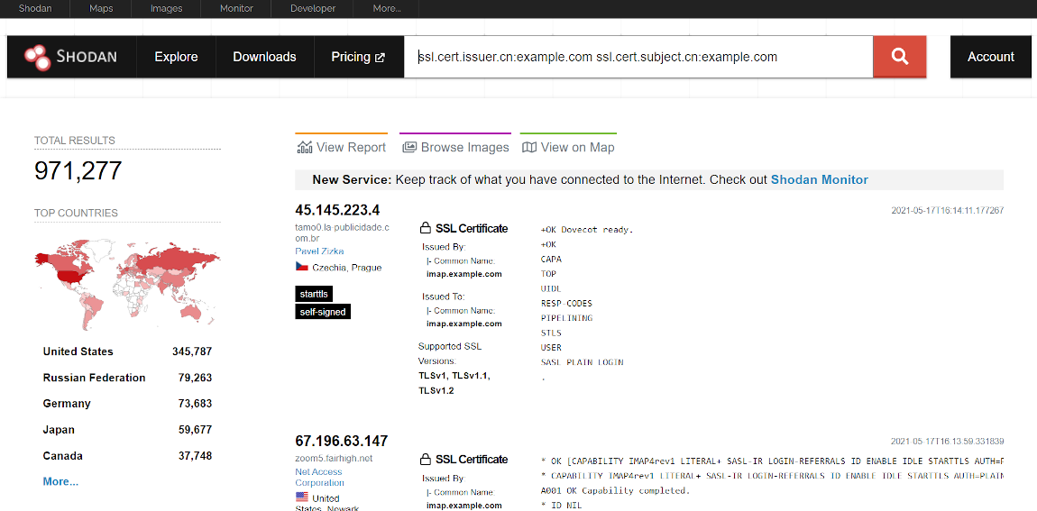Viewport: 1037px width, 511px height.
Task: Click 'A001 OK Capability completed.' line
Action: click(615, 491)
